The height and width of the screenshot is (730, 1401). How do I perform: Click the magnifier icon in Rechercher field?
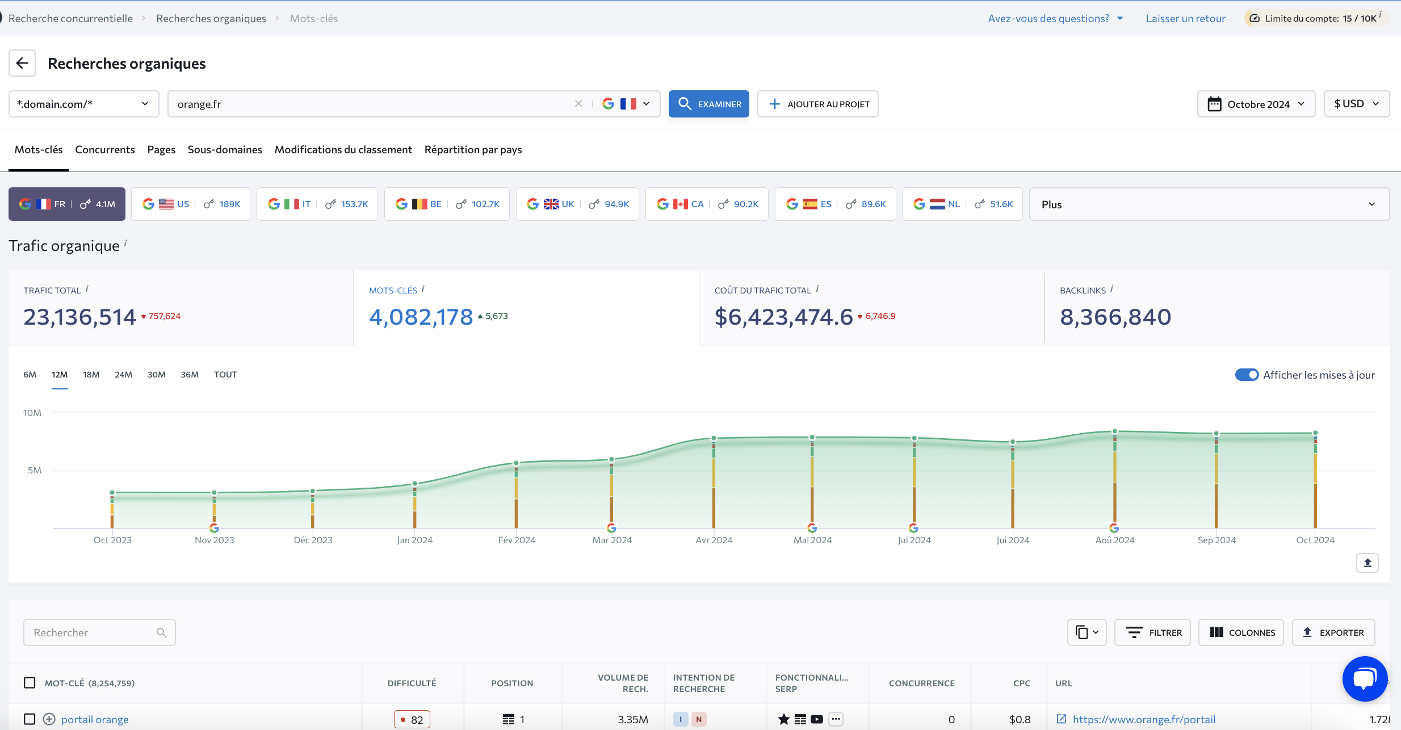(x=162, y=632)
